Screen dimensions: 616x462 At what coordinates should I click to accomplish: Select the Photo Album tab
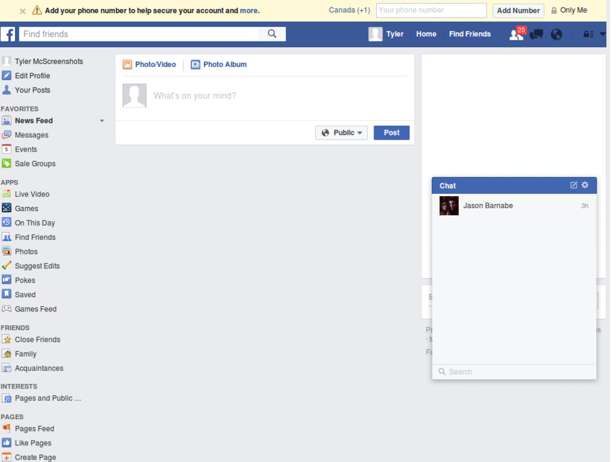click(218, 64)
